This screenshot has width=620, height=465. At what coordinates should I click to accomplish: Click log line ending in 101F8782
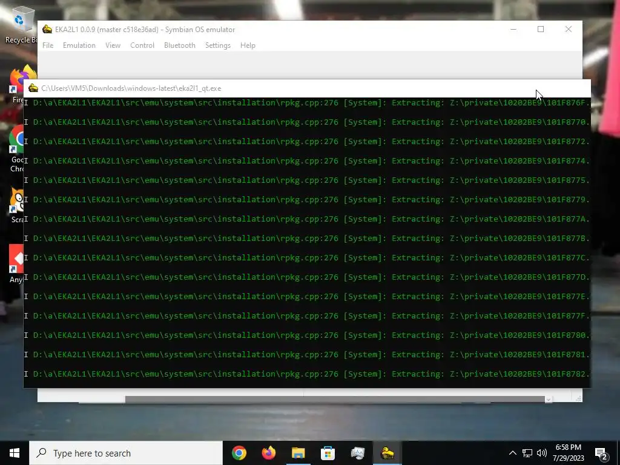pyautogui.click(x=307, y=374)
